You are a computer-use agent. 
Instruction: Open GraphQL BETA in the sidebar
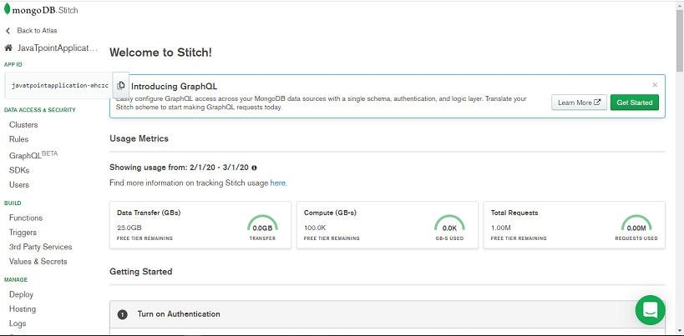coord(33,155)
